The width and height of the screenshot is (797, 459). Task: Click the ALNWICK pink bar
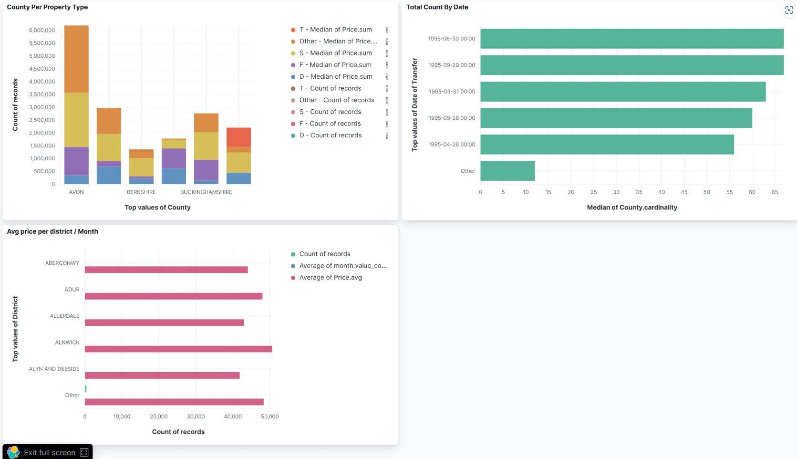tap(178, 349)
